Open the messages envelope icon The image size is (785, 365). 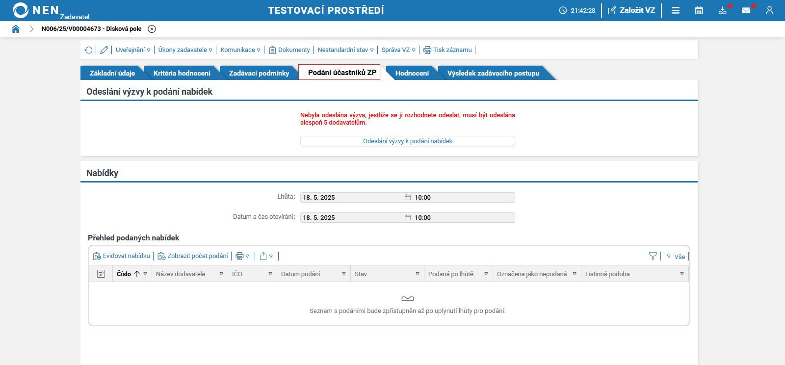pyautogui.click(x=746, y=10)
